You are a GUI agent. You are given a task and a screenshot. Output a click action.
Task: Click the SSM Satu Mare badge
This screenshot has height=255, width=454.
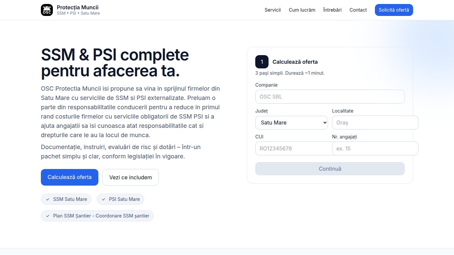point(66,199)
